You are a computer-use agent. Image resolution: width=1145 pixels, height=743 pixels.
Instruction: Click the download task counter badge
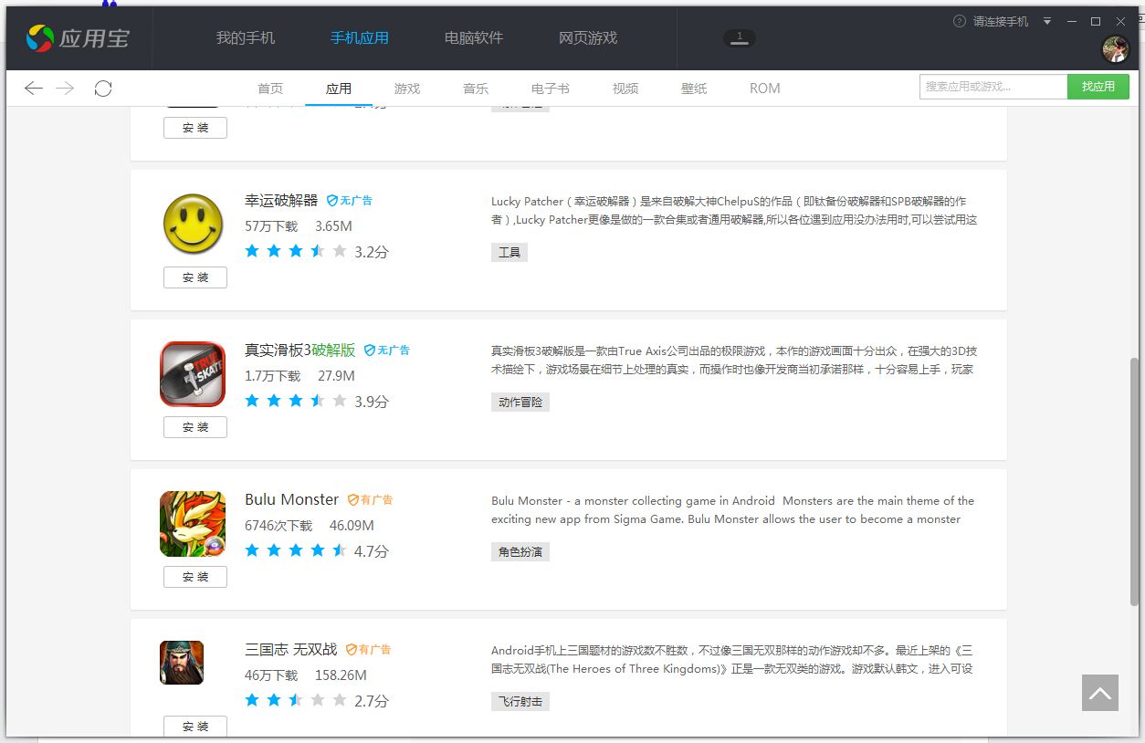point(740,37)
